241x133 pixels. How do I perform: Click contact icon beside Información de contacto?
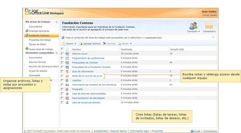coord(67,85)
